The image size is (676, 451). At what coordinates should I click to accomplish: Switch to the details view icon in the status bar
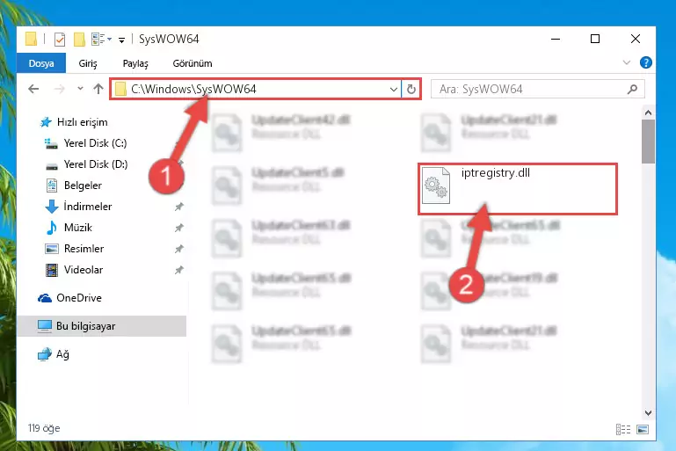click(623, 429)
